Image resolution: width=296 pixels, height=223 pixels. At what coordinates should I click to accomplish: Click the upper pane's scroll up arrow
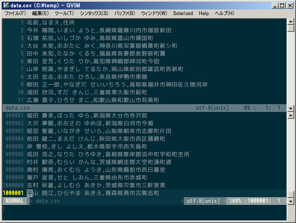(x=291, y=22)
